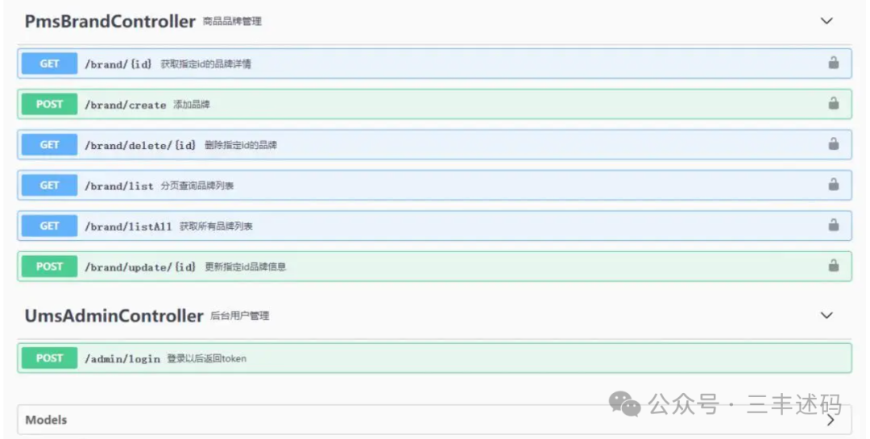Click POST badge for /admin/login
The height and width of the screenshot is (439, 870).
point(49,358)
